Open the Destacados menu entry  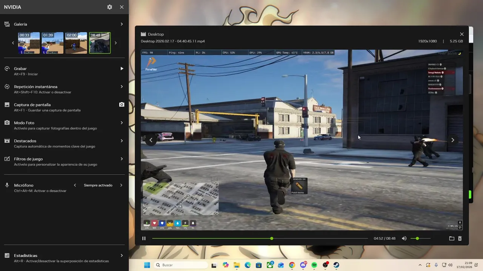(64, 143)
